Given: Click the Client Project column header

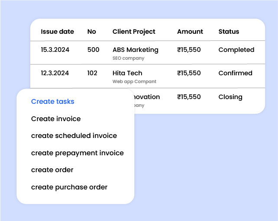Looking at the screenshot, I should click(134, 32).
